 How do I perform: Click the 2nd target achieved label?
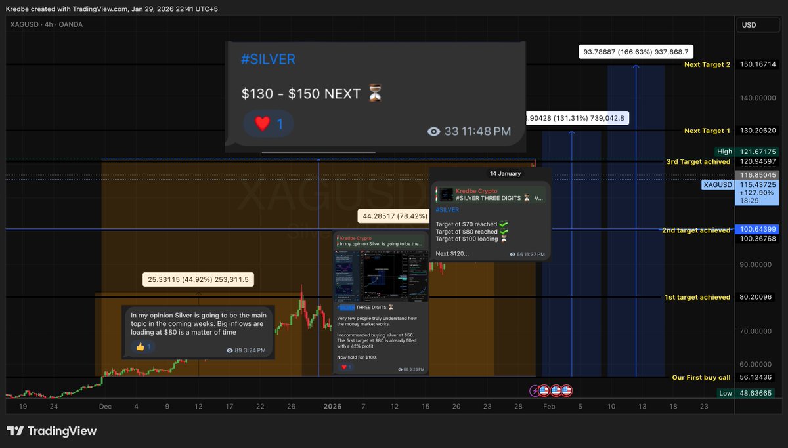coord(696,230)
